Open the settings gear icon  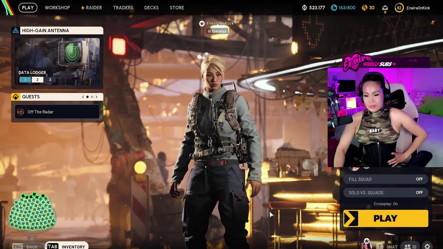(427, 246)
